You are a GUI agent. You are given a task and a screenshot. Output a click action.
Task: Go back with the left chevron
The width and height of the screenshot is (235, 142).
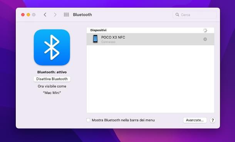45,15
